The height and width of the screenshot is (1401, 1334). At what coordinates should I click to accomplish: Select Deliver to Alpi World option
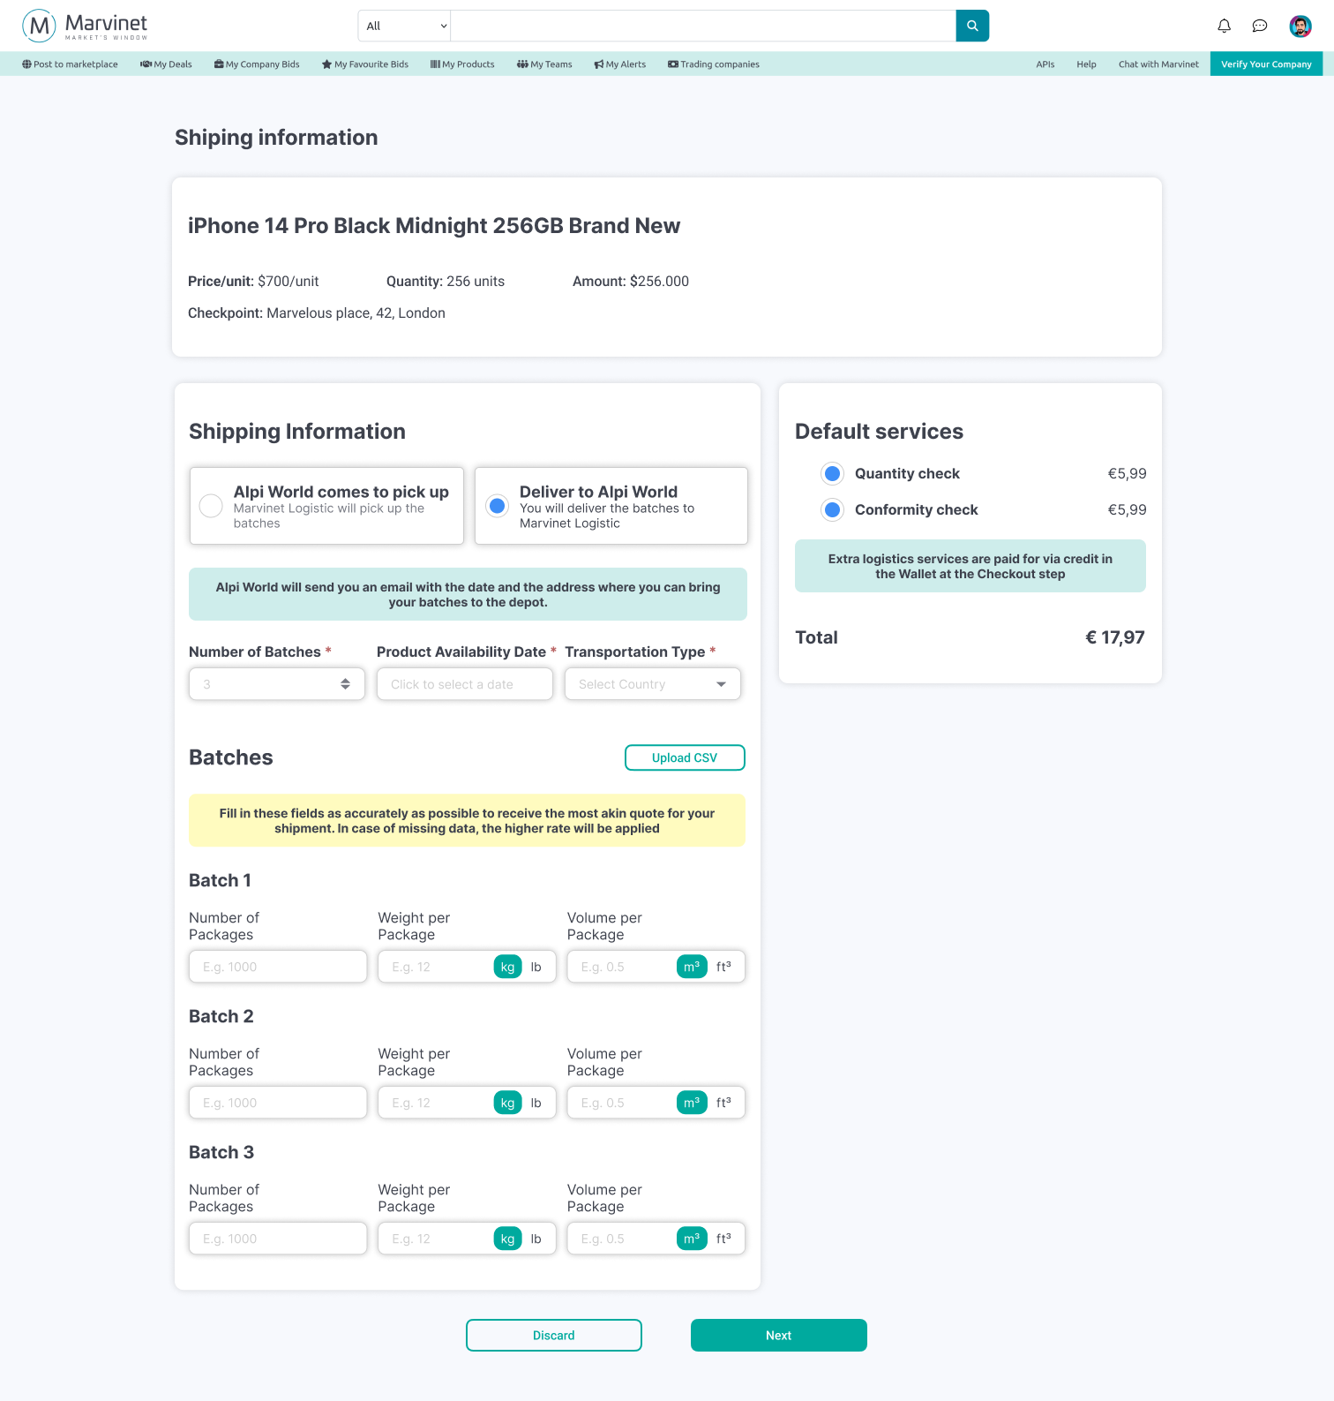pos(611,506)
